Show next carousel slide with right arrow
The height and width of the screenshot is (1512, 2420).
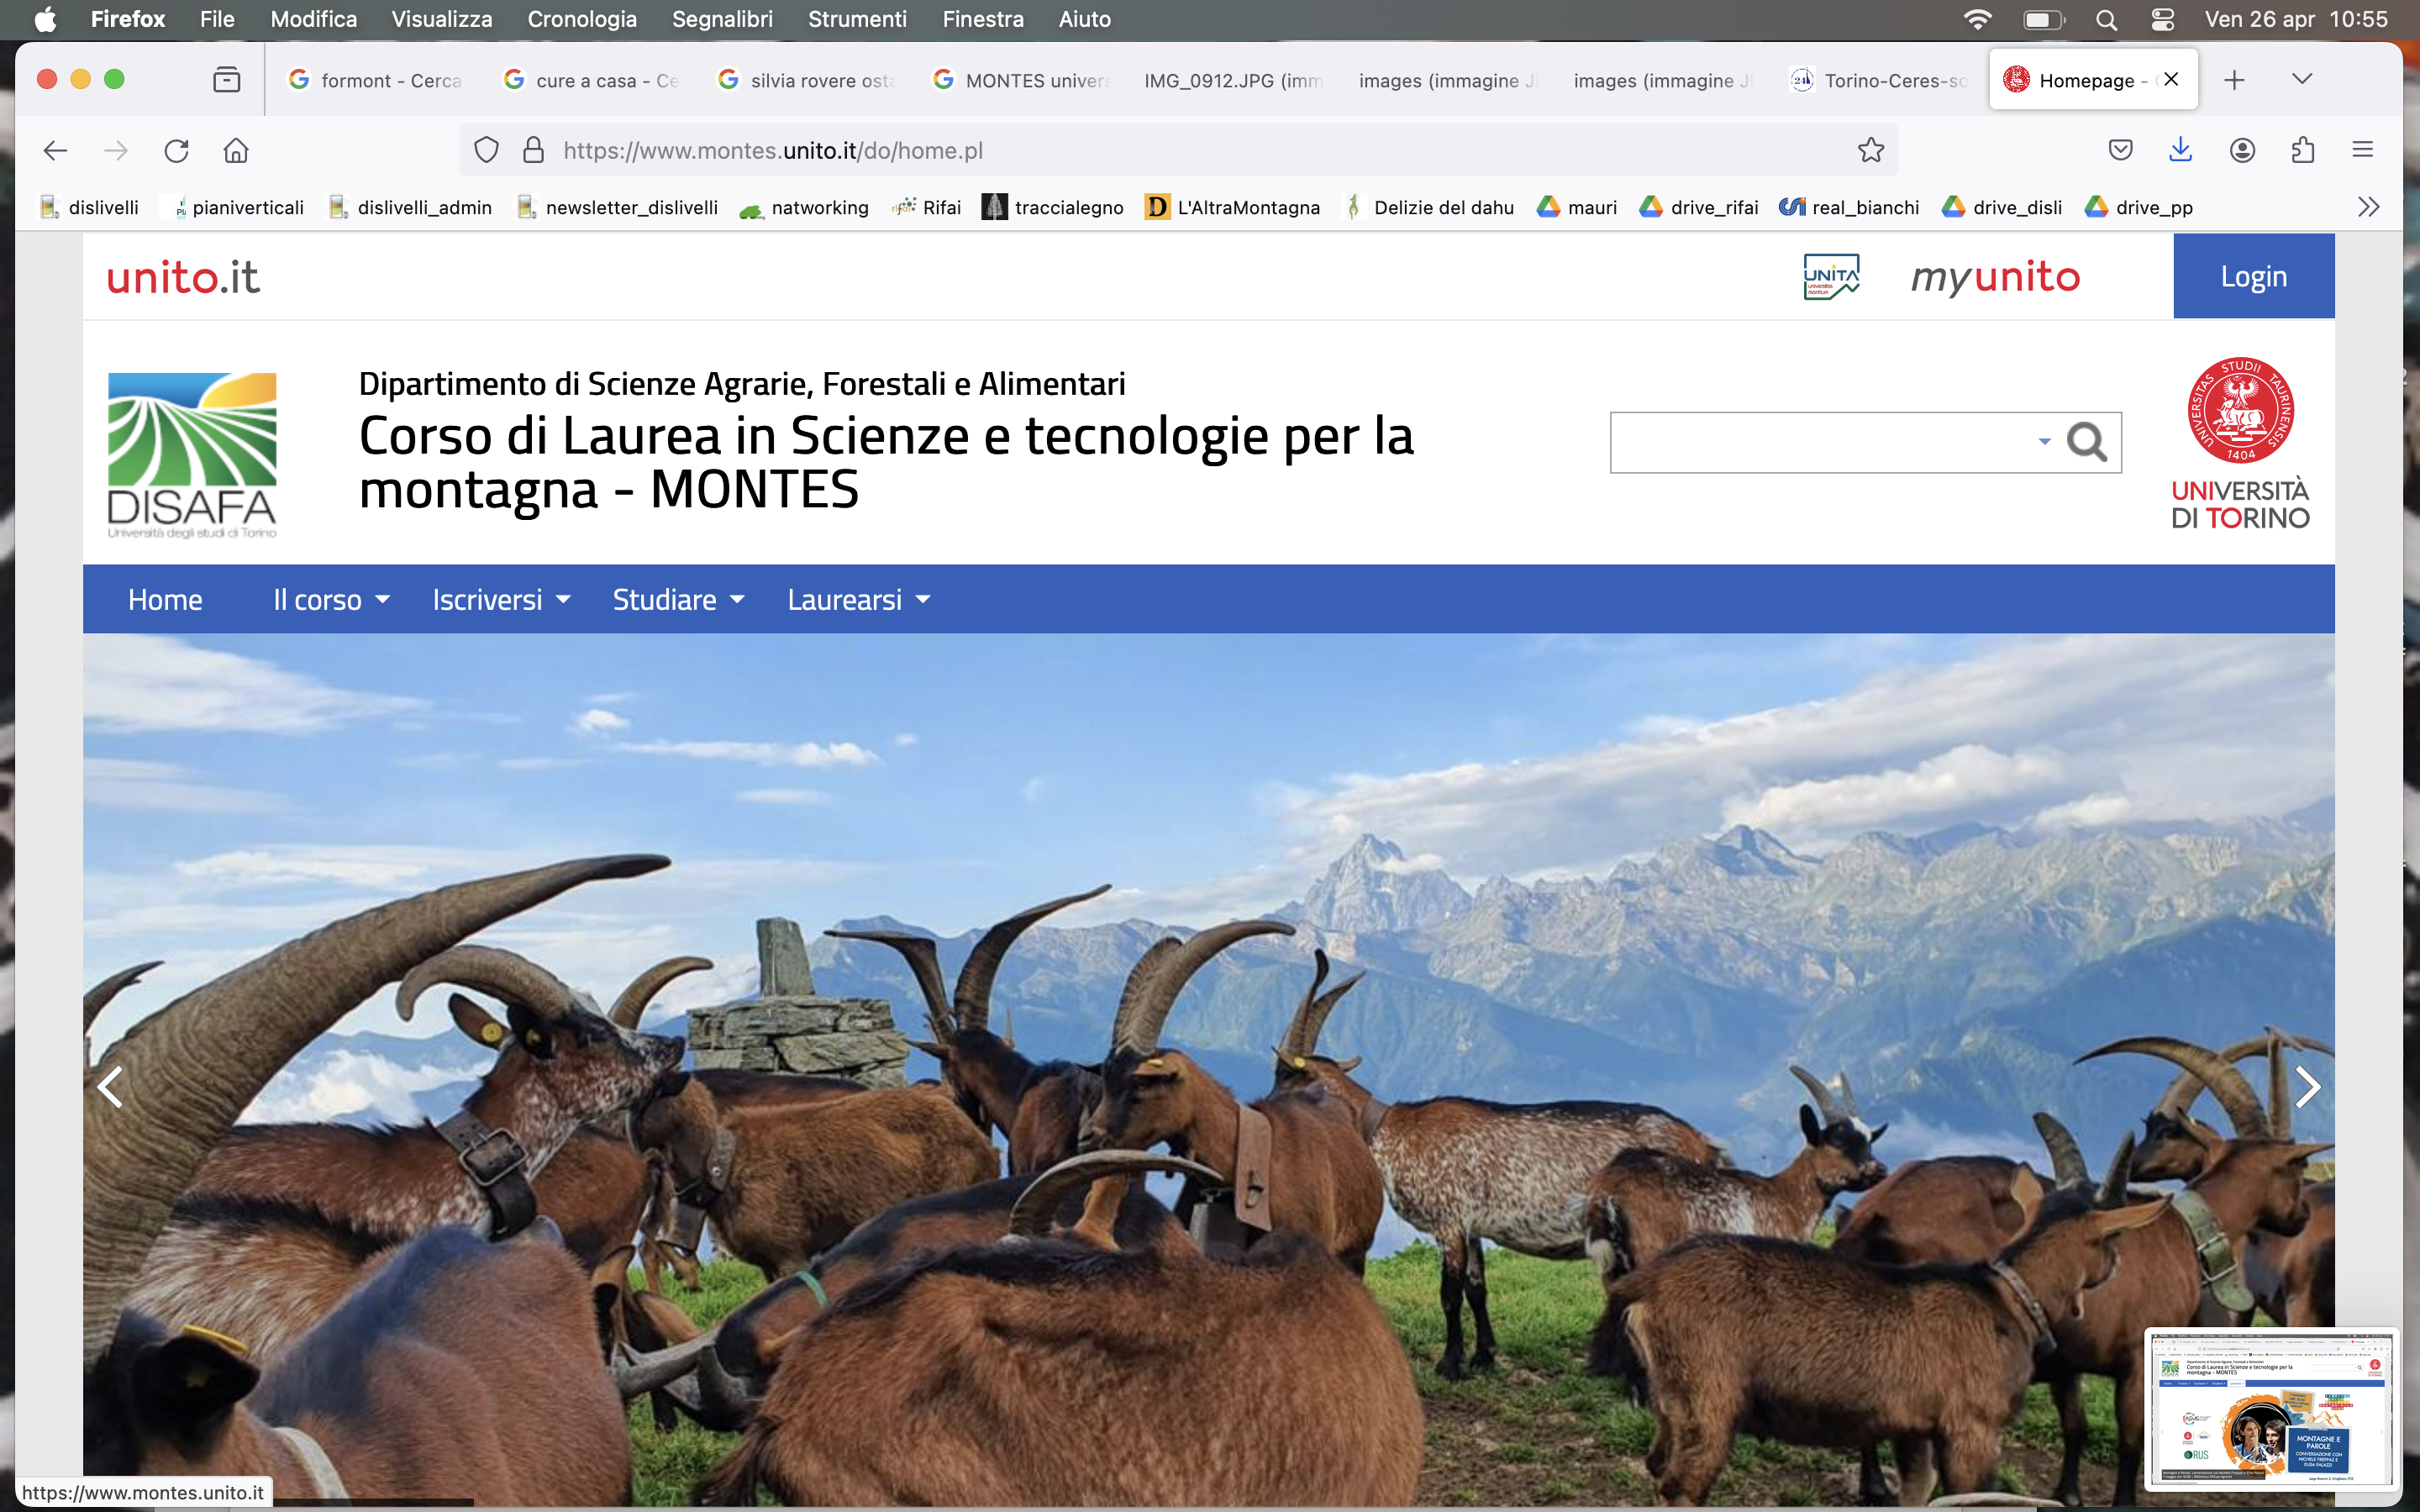(2307, 1087)
